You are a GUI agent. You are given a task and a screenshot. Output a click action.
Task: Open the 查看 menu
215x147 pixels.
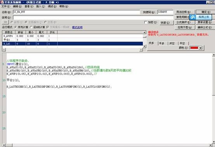pyautogui.click(x=29, y=7)
